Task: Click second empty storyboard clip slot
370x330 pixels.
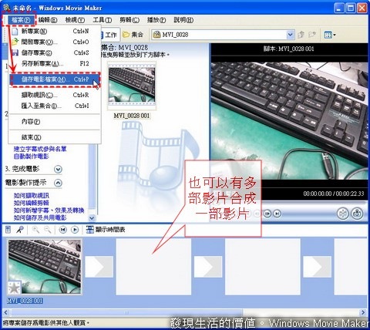Action: click(x=153, y=267)
